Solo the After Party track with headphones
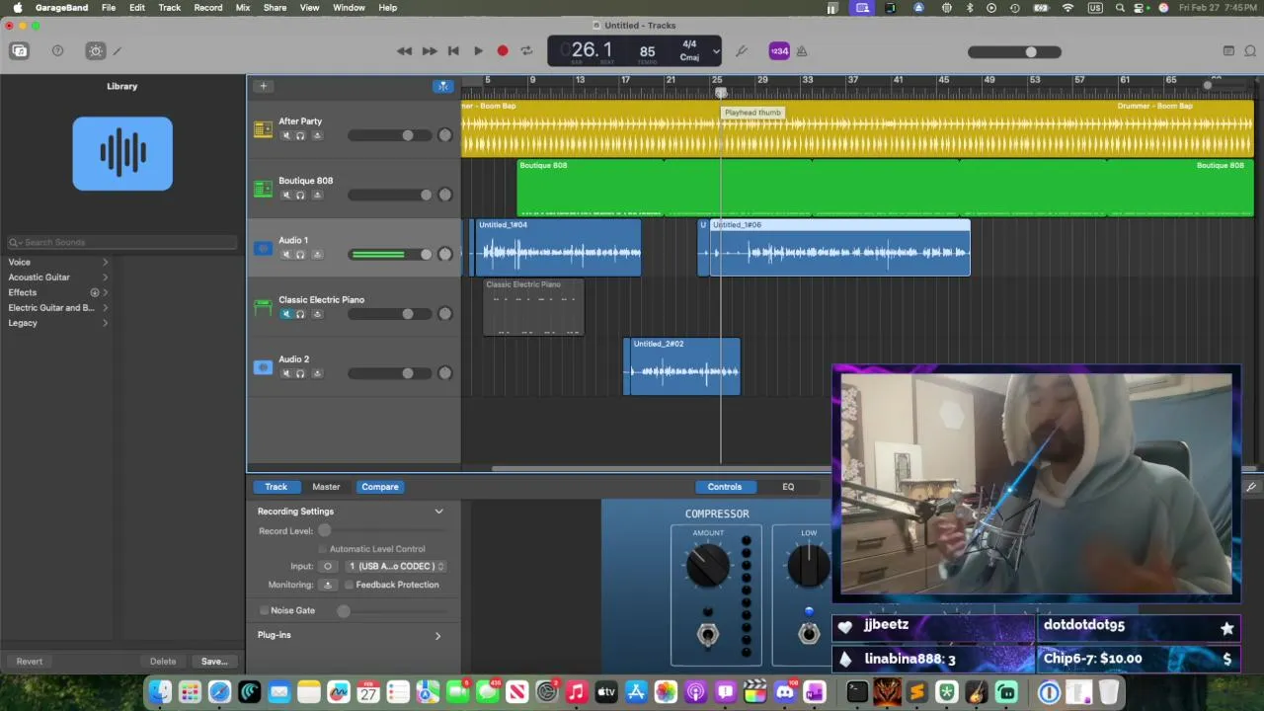The width and height of the screenshot is (1264, 711). tap(300, 135)
